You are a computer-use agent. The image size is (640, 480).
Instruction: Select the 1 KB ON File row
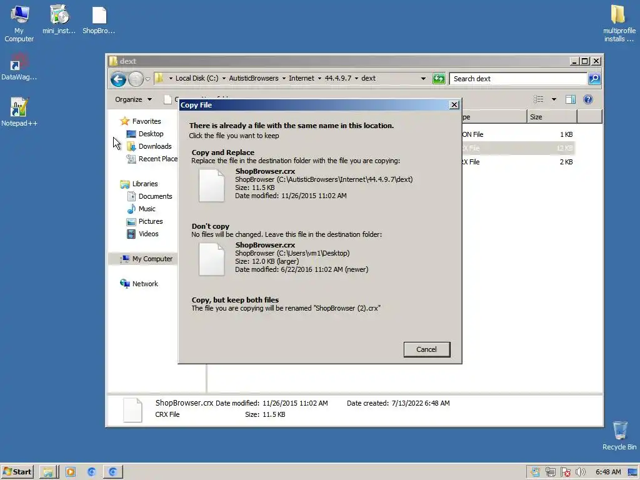(x=518, y=134)
